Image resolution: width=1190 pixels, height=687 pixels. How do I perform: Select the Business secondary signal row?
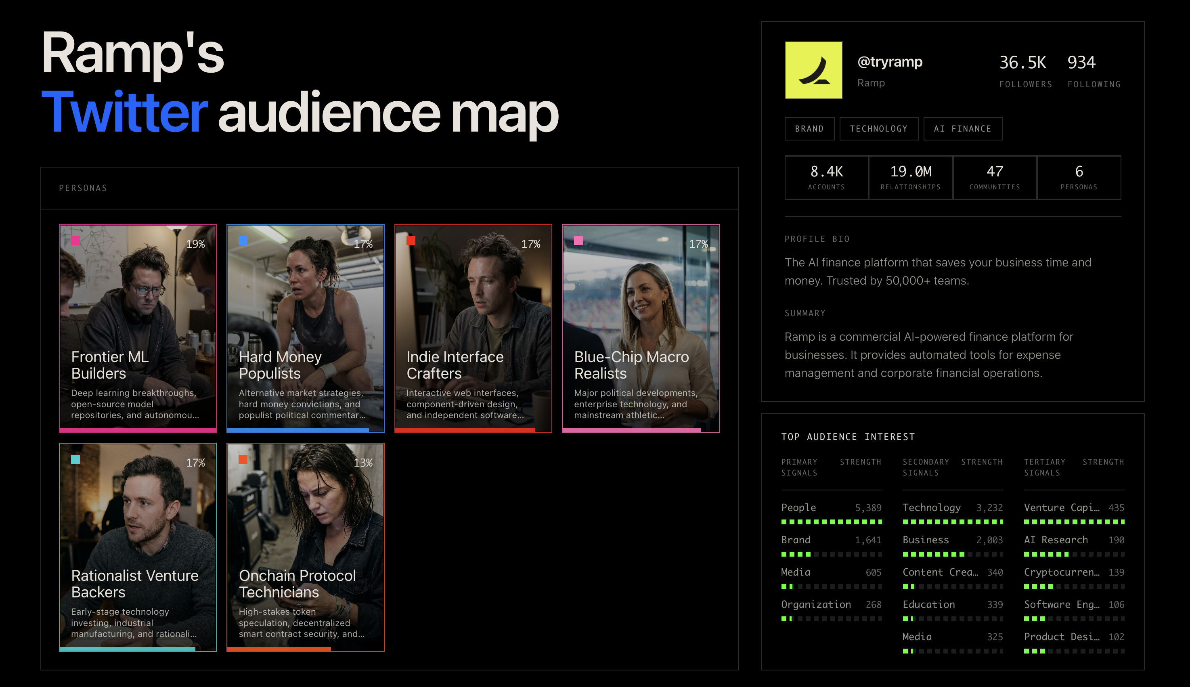(953, 545)
